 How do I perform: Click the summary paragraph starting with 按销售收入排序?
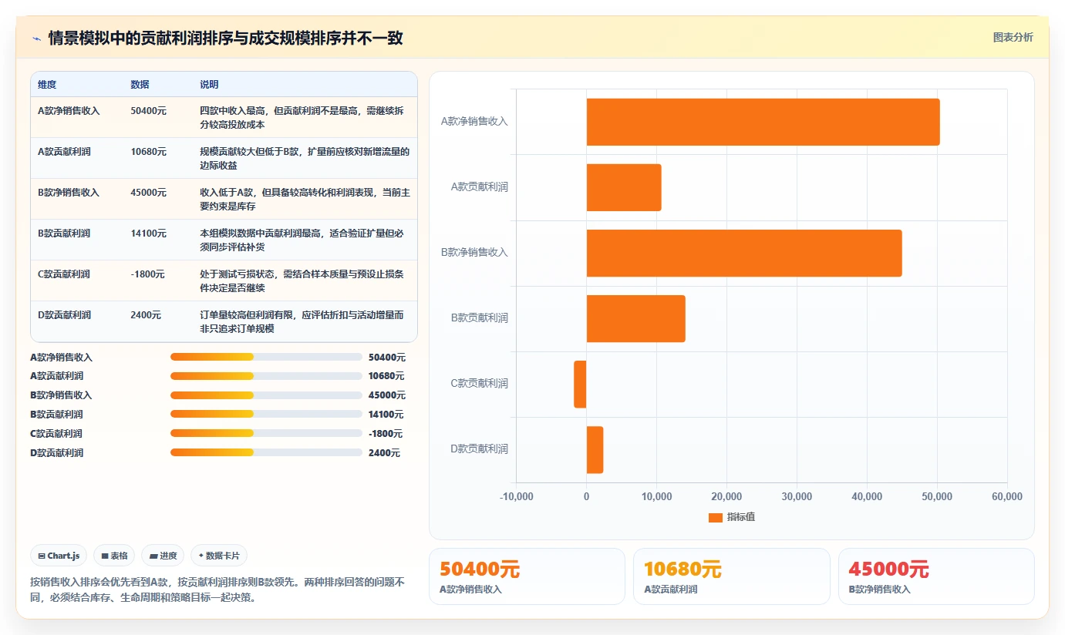coord(217,590)
